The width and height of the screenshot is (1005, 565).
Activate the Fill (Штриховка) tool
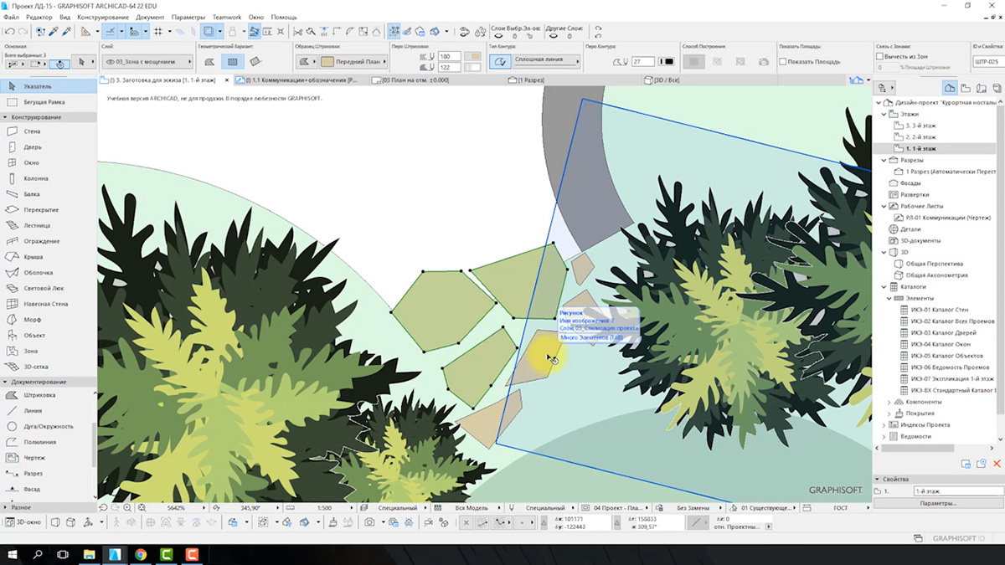[x=39, y=395]
